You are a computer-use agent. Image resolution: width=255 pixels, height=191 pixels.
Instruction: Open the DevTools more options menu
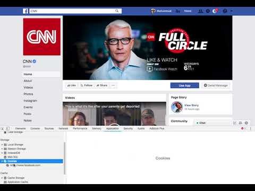250,128
